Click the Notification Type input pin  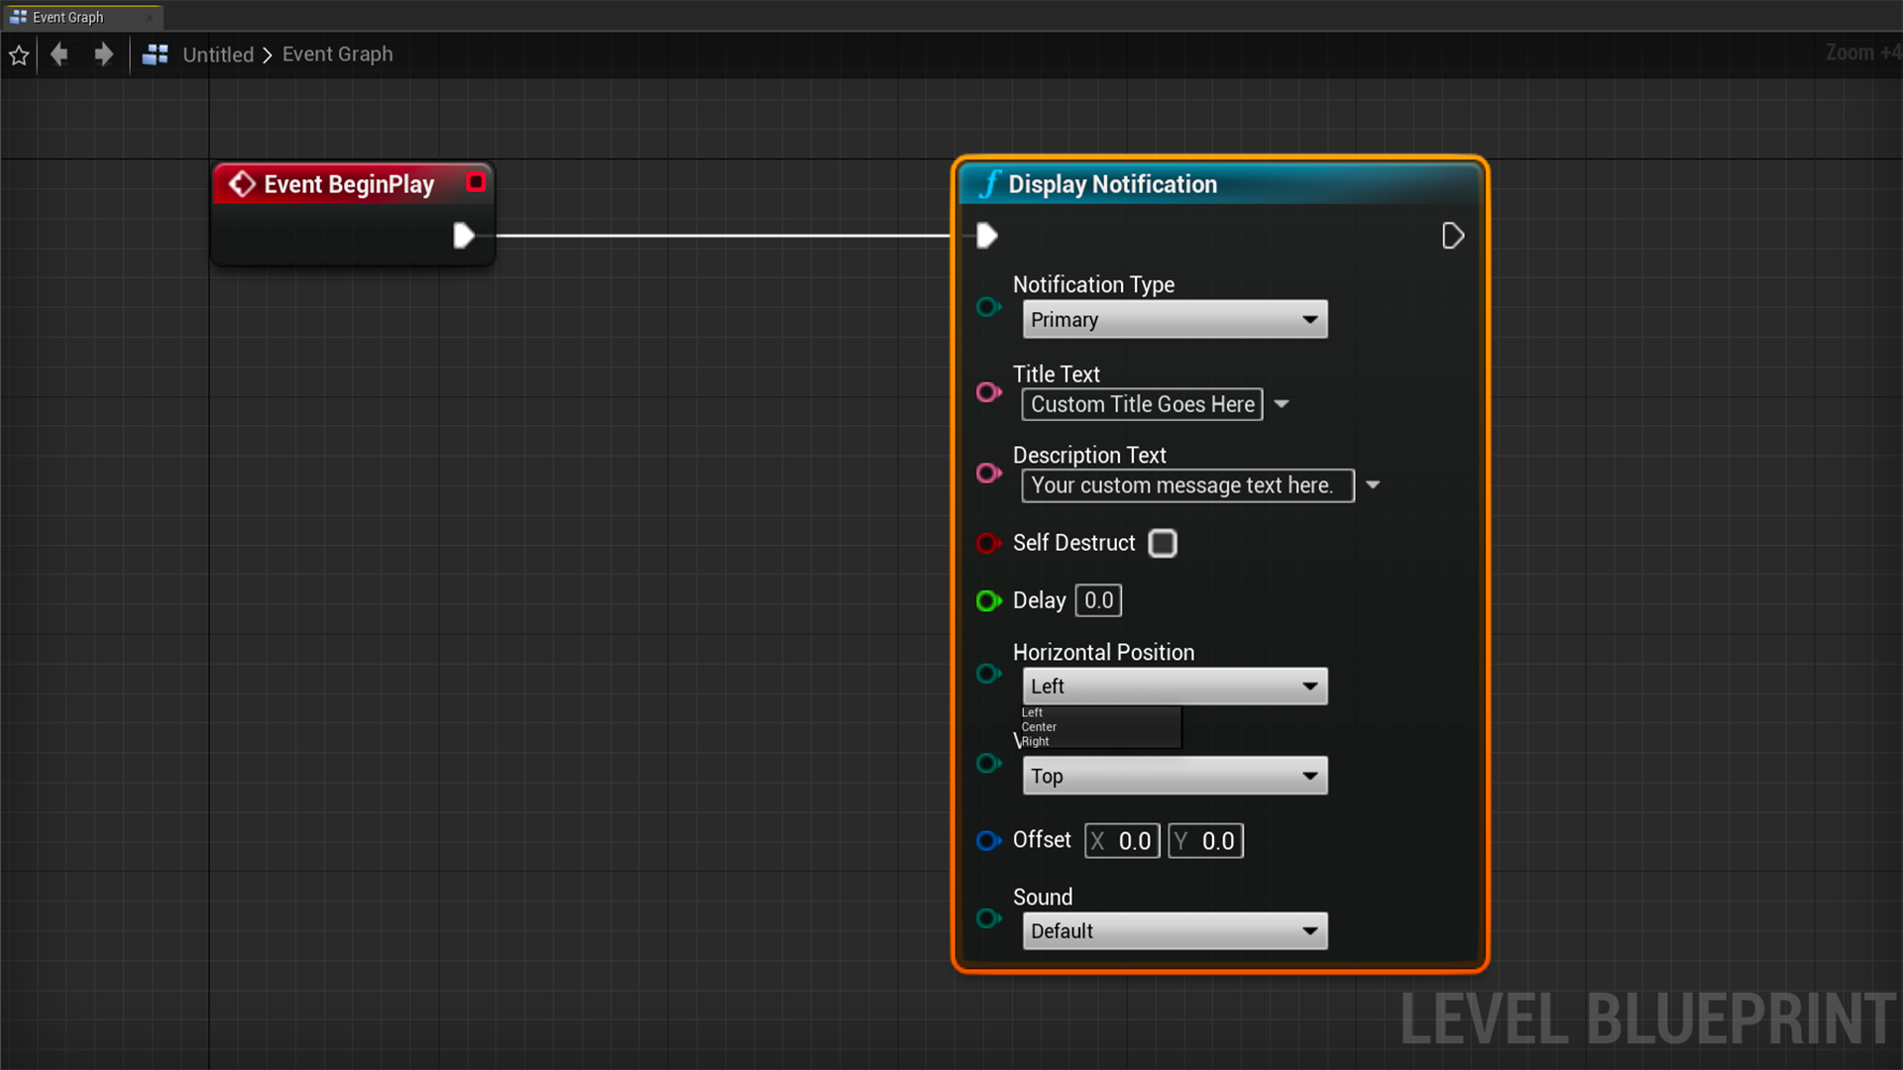(988, 307)
